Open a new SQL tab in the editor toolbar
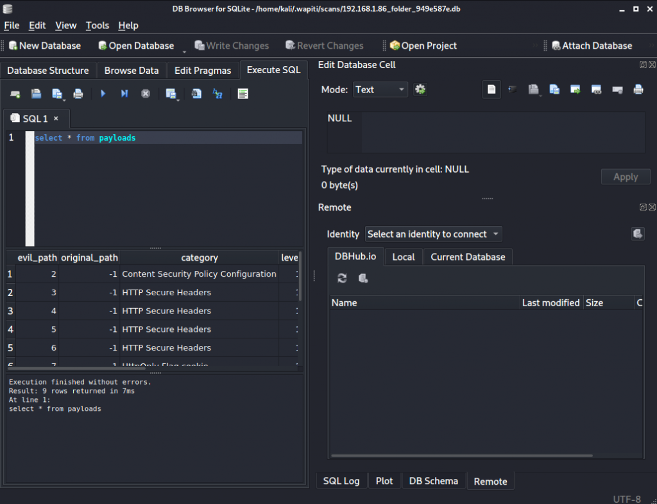The image size is (657, 504). click(15, 94)
